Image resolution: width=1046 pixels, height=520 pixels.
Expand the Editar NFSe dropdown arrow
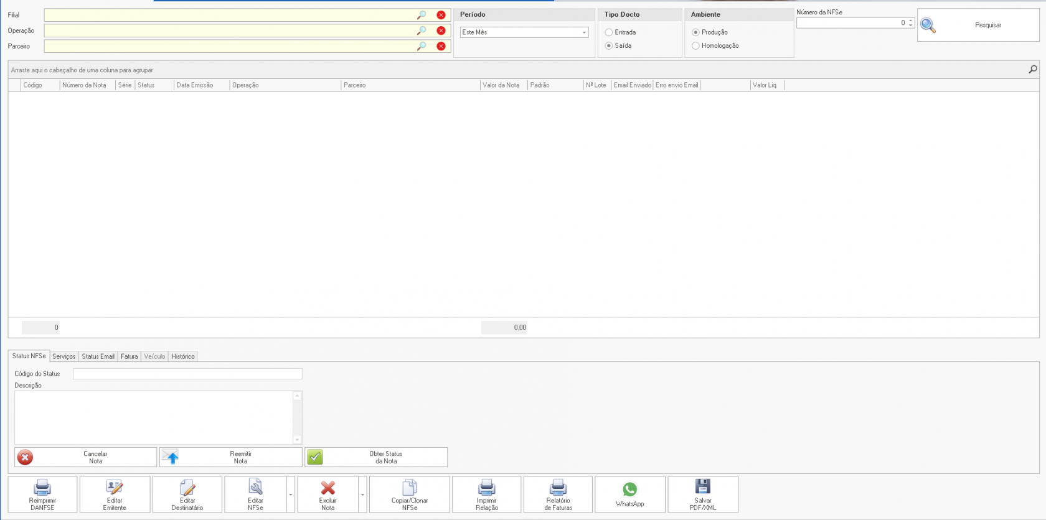[291, 494]
